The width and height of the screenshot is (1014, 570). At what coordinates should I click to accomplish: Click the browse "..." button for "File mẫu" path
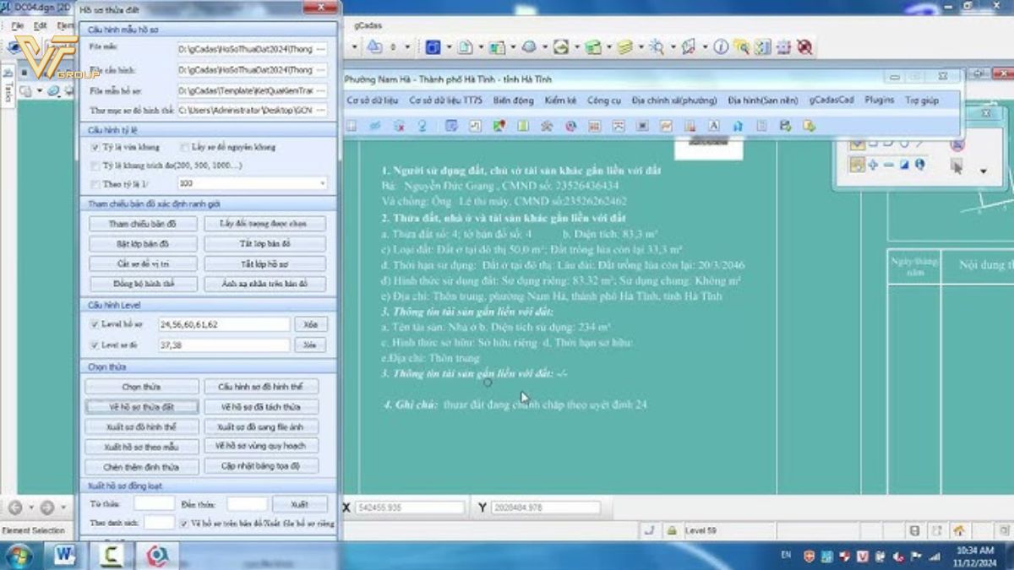(x=322, y=49)
